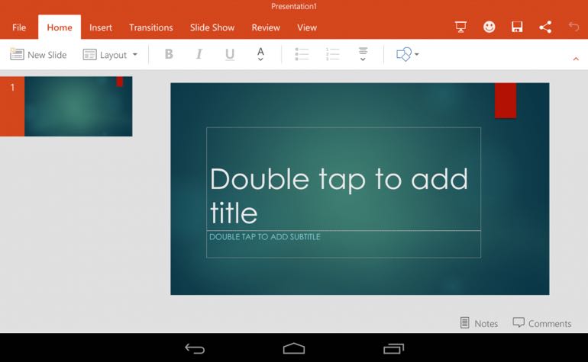This screenshot has width=588, height=362.
Task: Collapse the ribbon with the chevron
Action: pos(575,59)
